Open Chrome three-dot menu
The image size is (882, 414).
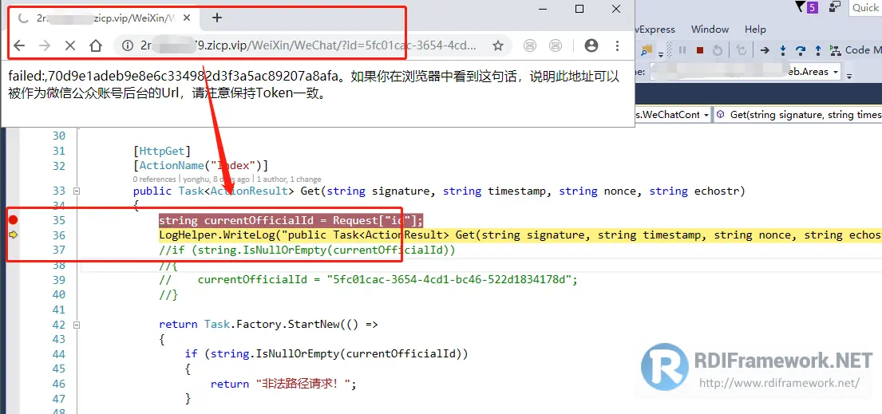click(617, 45)
